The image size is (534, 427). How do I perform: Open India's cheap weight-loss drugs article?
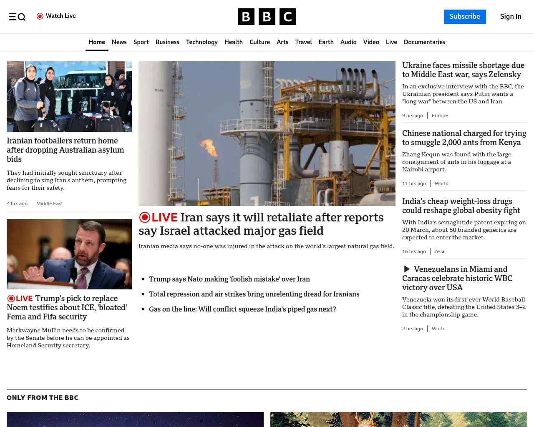click(x=461, y=206)
